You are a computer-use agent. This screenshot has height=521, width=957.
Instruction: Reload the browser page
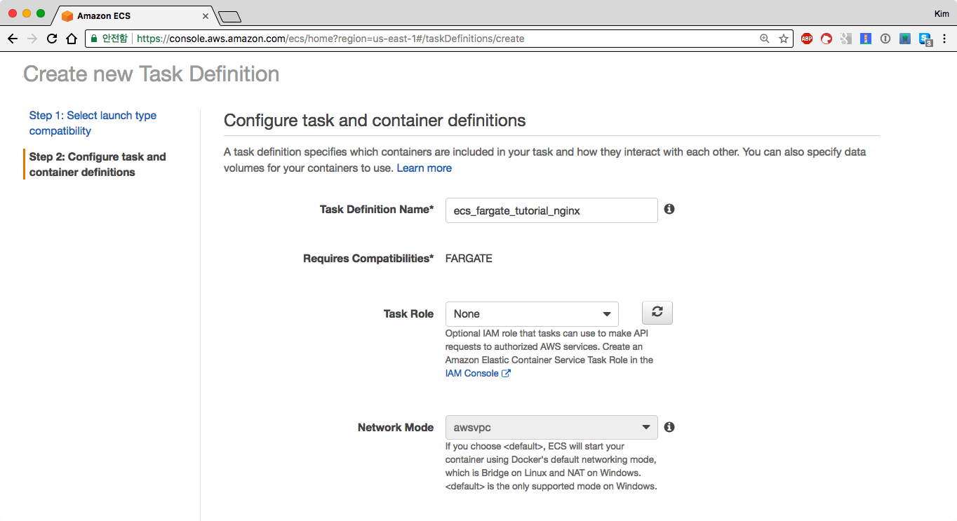click(52, 39)
